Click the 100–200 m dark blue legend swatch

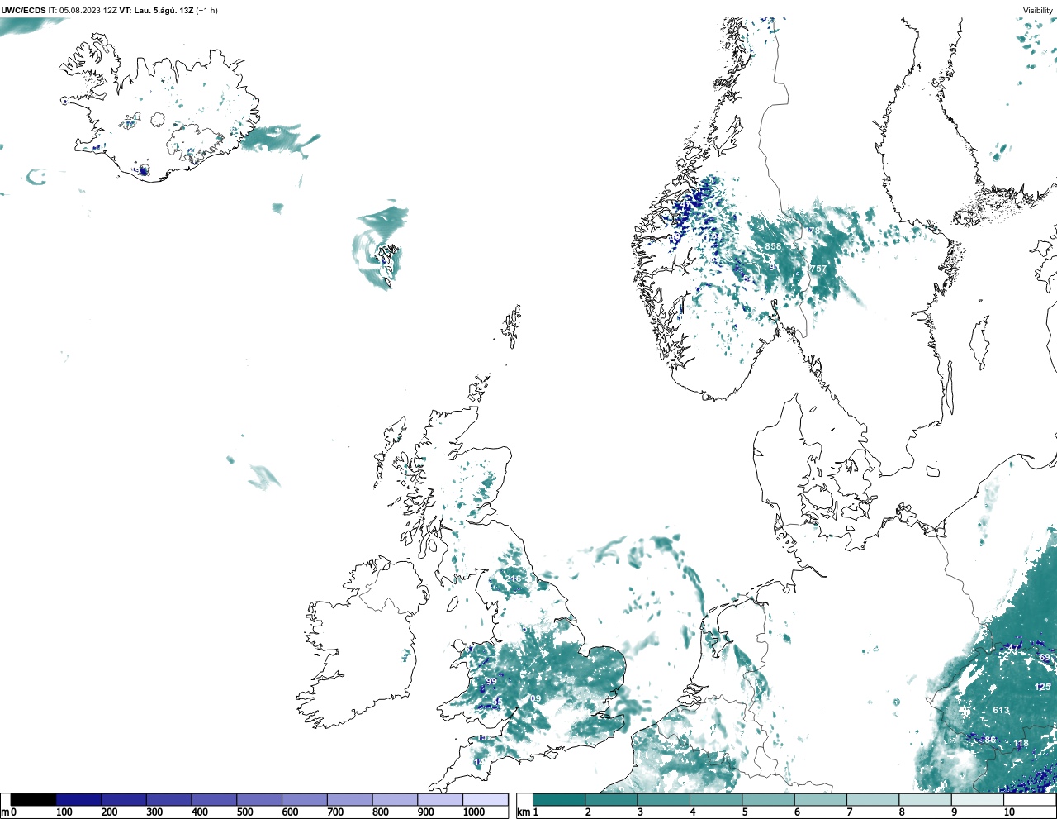click(78, 799)
